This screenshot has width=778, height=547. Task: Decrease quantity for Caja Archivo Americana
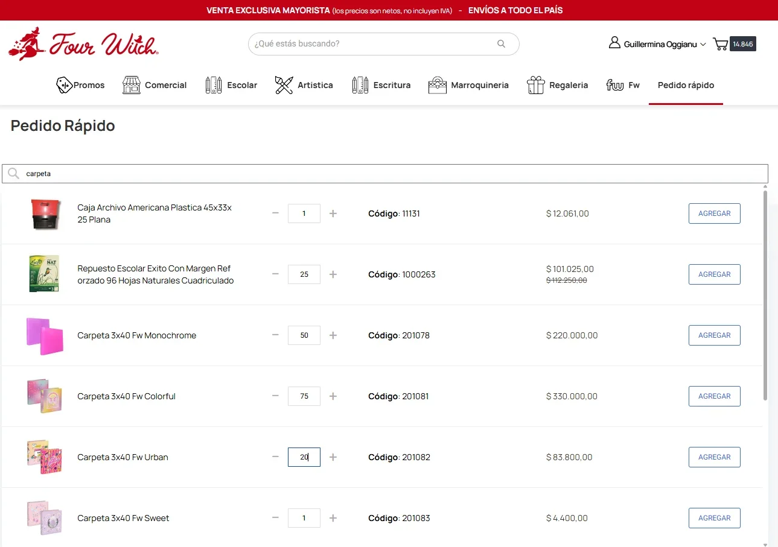(275, 213)
